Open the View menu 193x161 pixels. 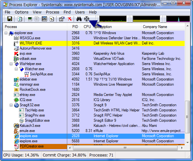[x=37, y=12]
